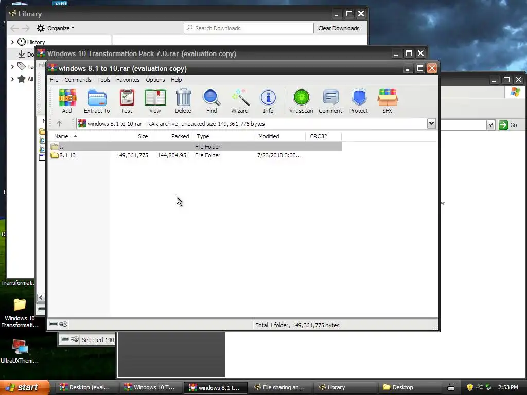
Task: Select the parent folder '..' row
Action: point(196,147)
